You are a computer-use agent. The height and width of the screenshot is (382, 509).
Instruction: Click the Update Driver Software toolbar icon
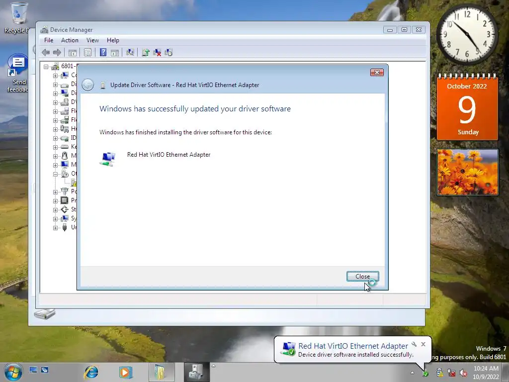[x=146, y=52]
